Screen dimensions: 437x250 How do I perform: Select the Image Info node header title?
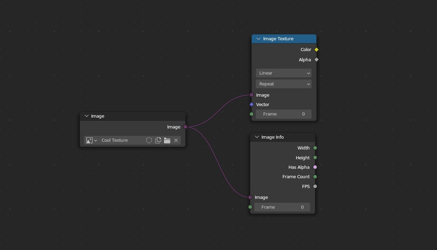click(x=273, y=137)
